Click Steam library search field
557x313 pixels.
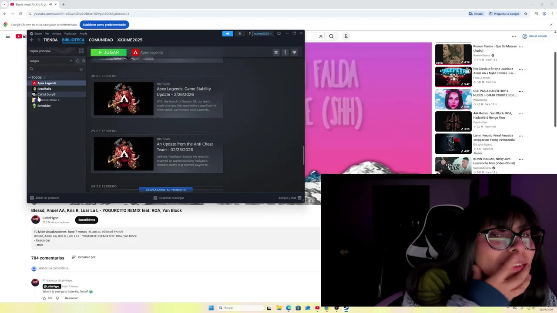[x=52, y=69]
